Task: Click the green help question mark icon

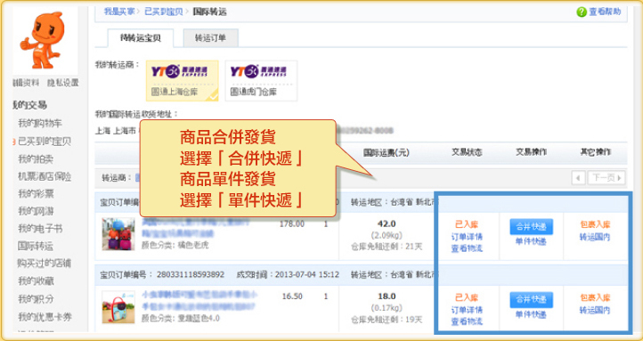Action: pos(581,12)
